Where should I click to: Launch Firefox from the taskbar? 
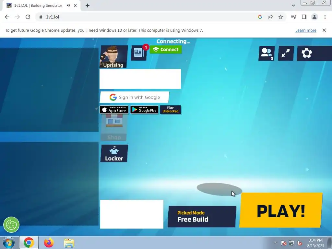[x=49, y=243]
